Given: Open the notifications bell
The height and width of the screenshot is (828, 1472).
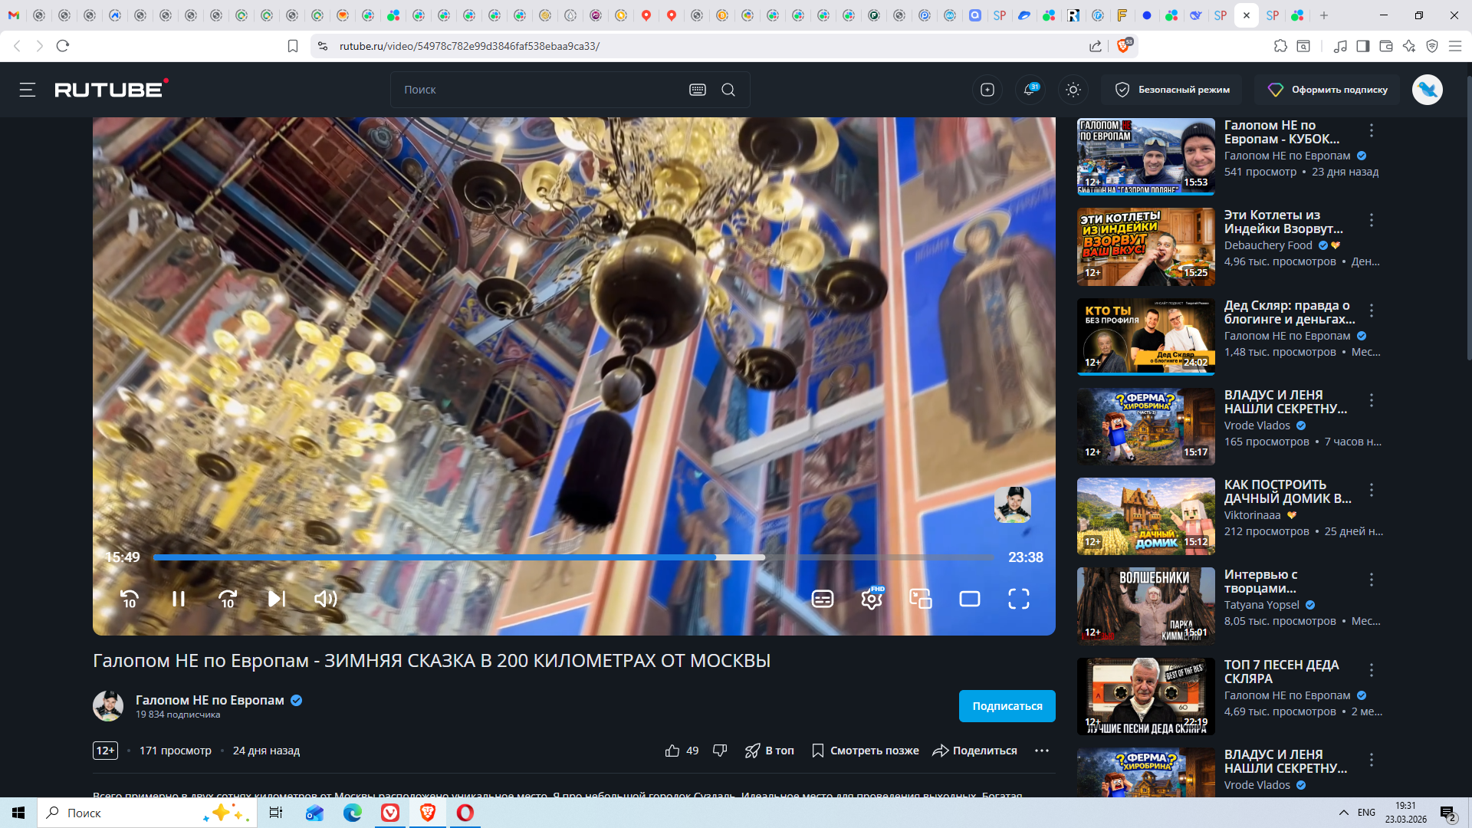Looking at the screenshot, I should pyautogui.click(x=1030, y=90).
